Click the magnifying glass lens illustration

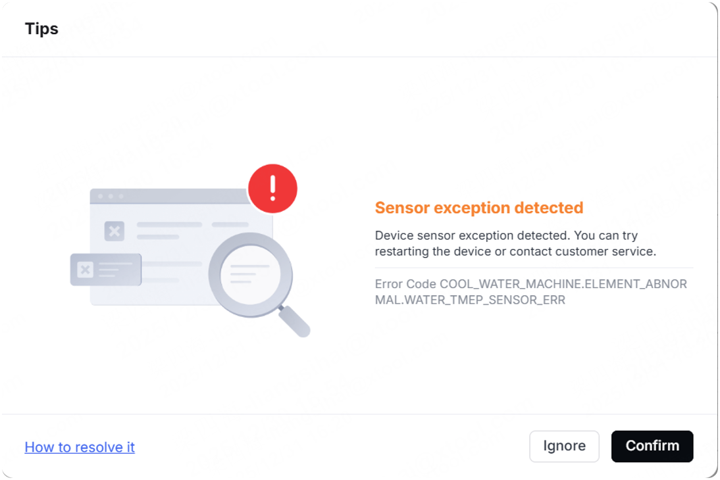pyautogui.click(x=250, y=275)
